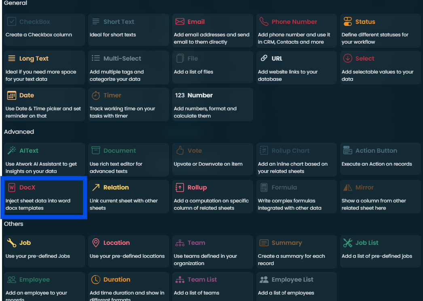Screen dimensions: 423x301
Task: Choose the Vote thumbs-up icon
Action: pyautogui.click(x=180, y=150)
